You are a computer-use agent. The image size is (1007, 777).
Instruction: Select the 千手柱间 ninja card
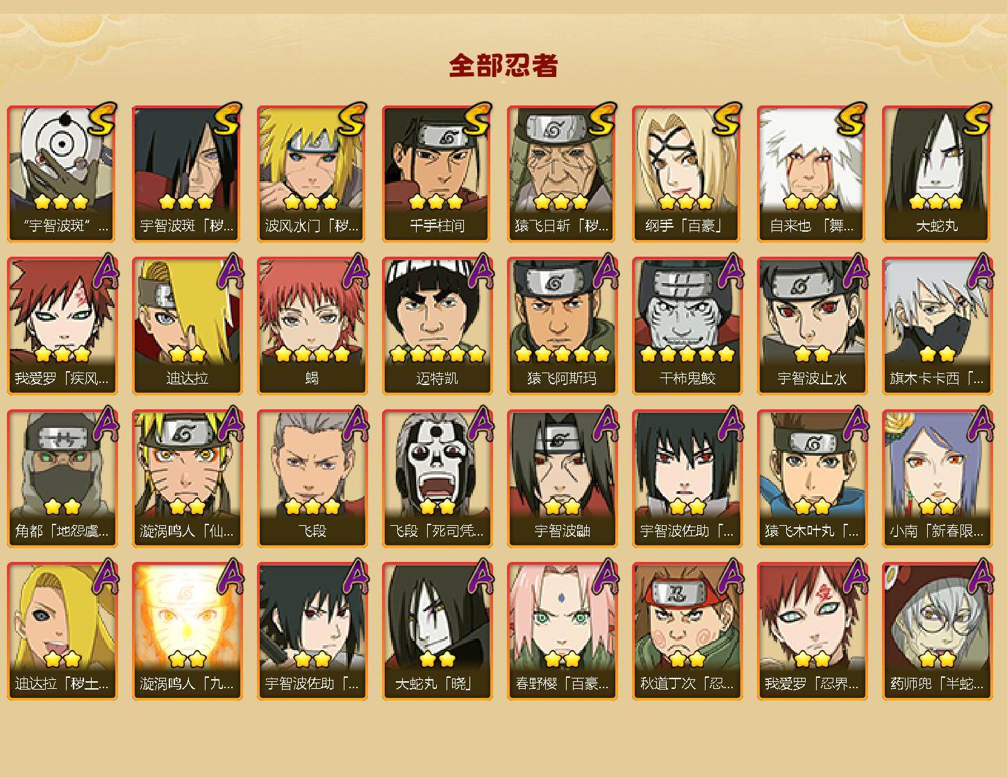click(437, 173)
